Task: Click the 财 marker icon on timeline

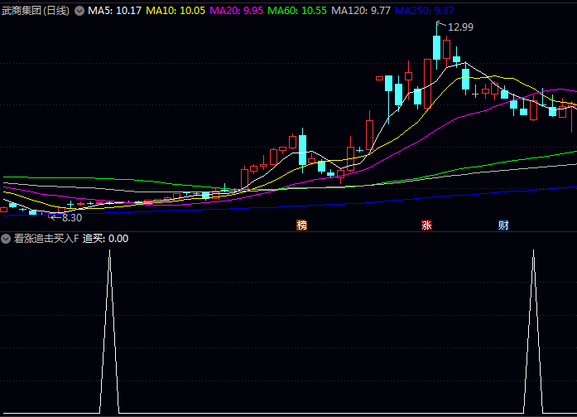Action: pyautogui.click(x=502, y=225)
